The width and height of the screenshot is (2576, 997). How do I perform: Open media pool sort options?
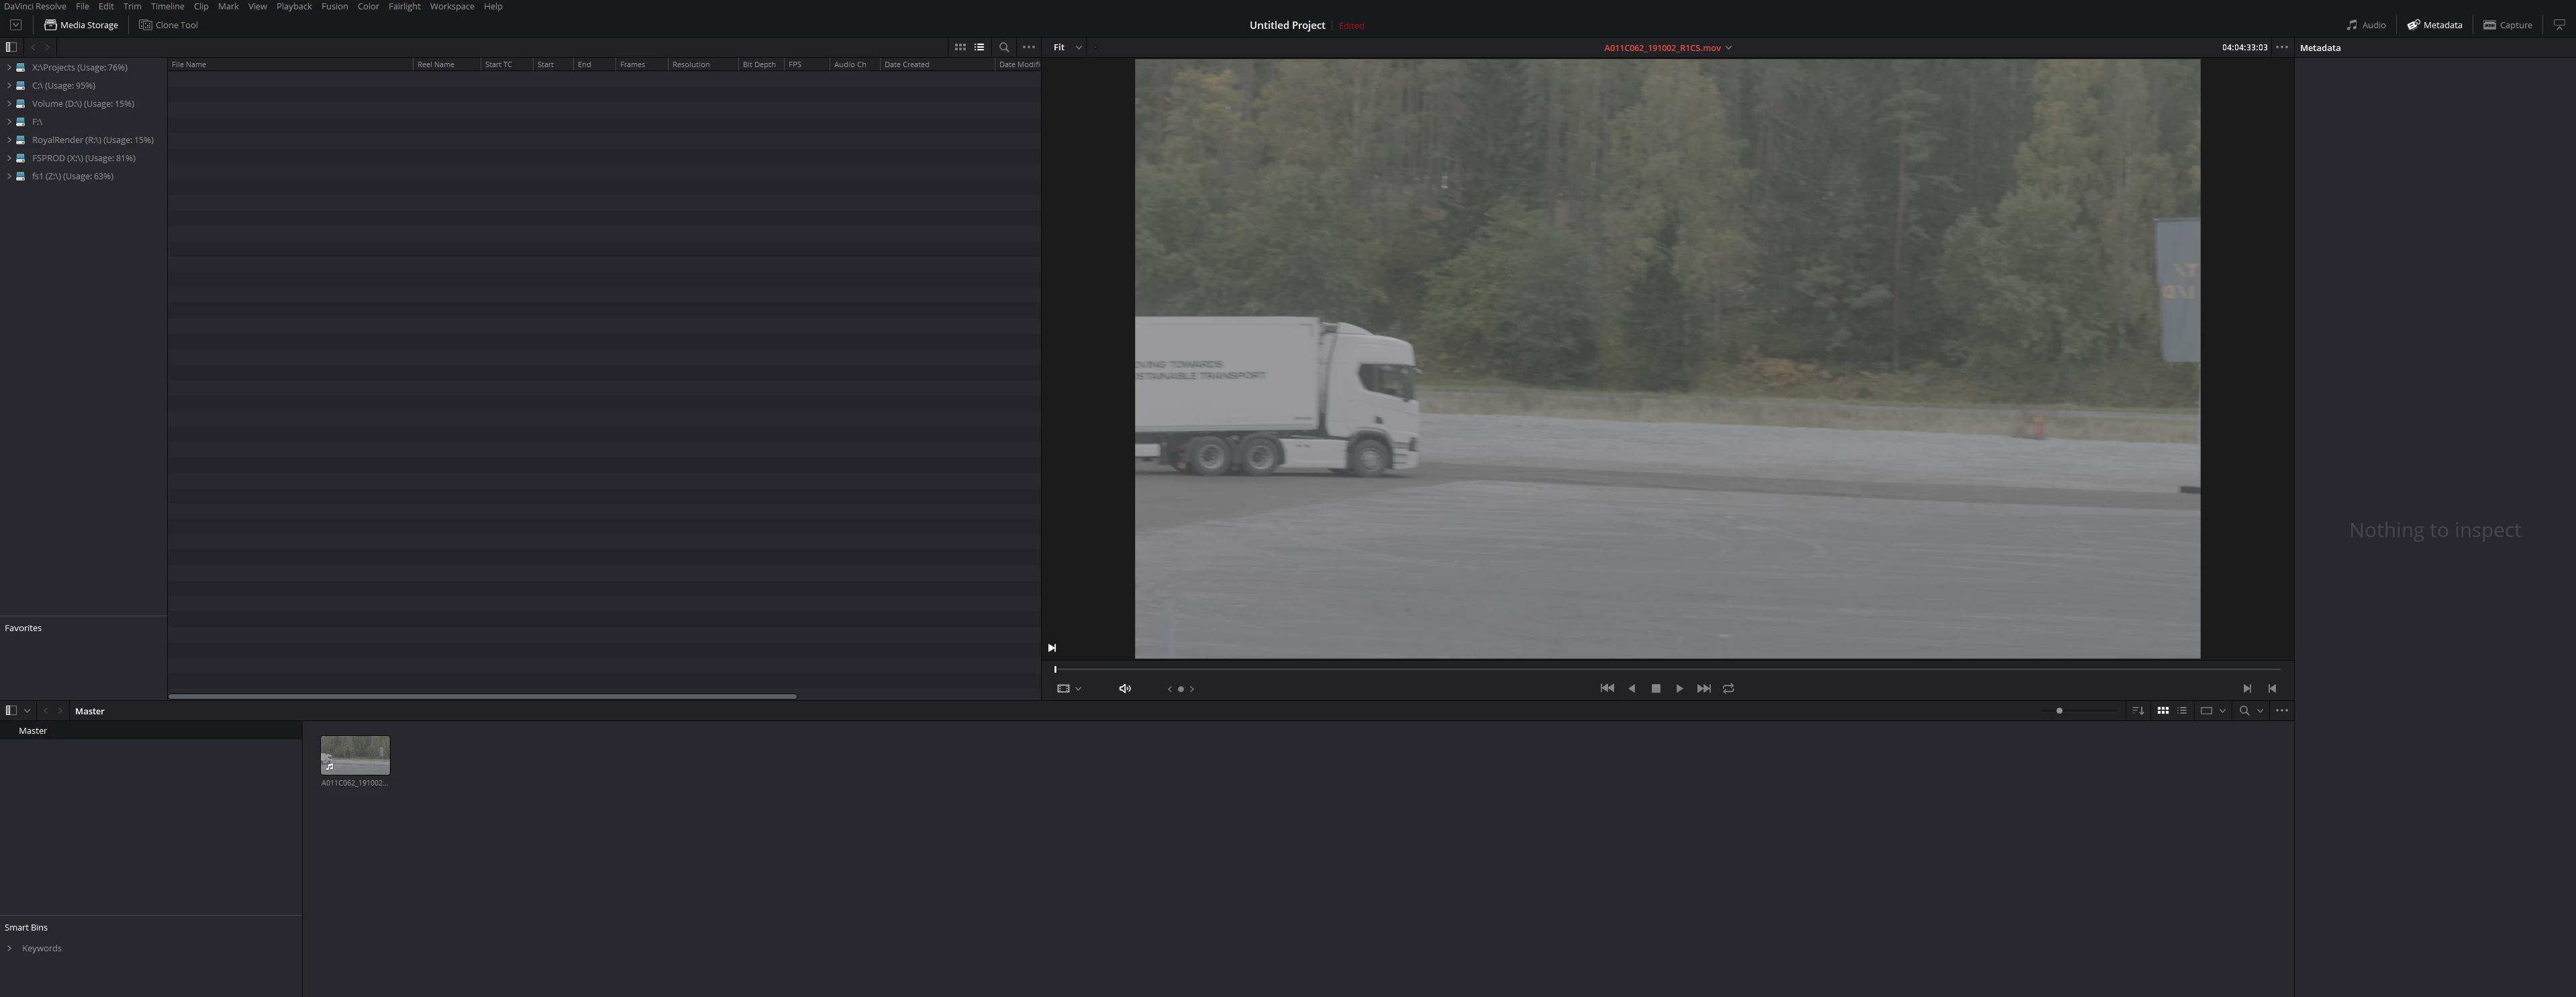(2137, 711)
